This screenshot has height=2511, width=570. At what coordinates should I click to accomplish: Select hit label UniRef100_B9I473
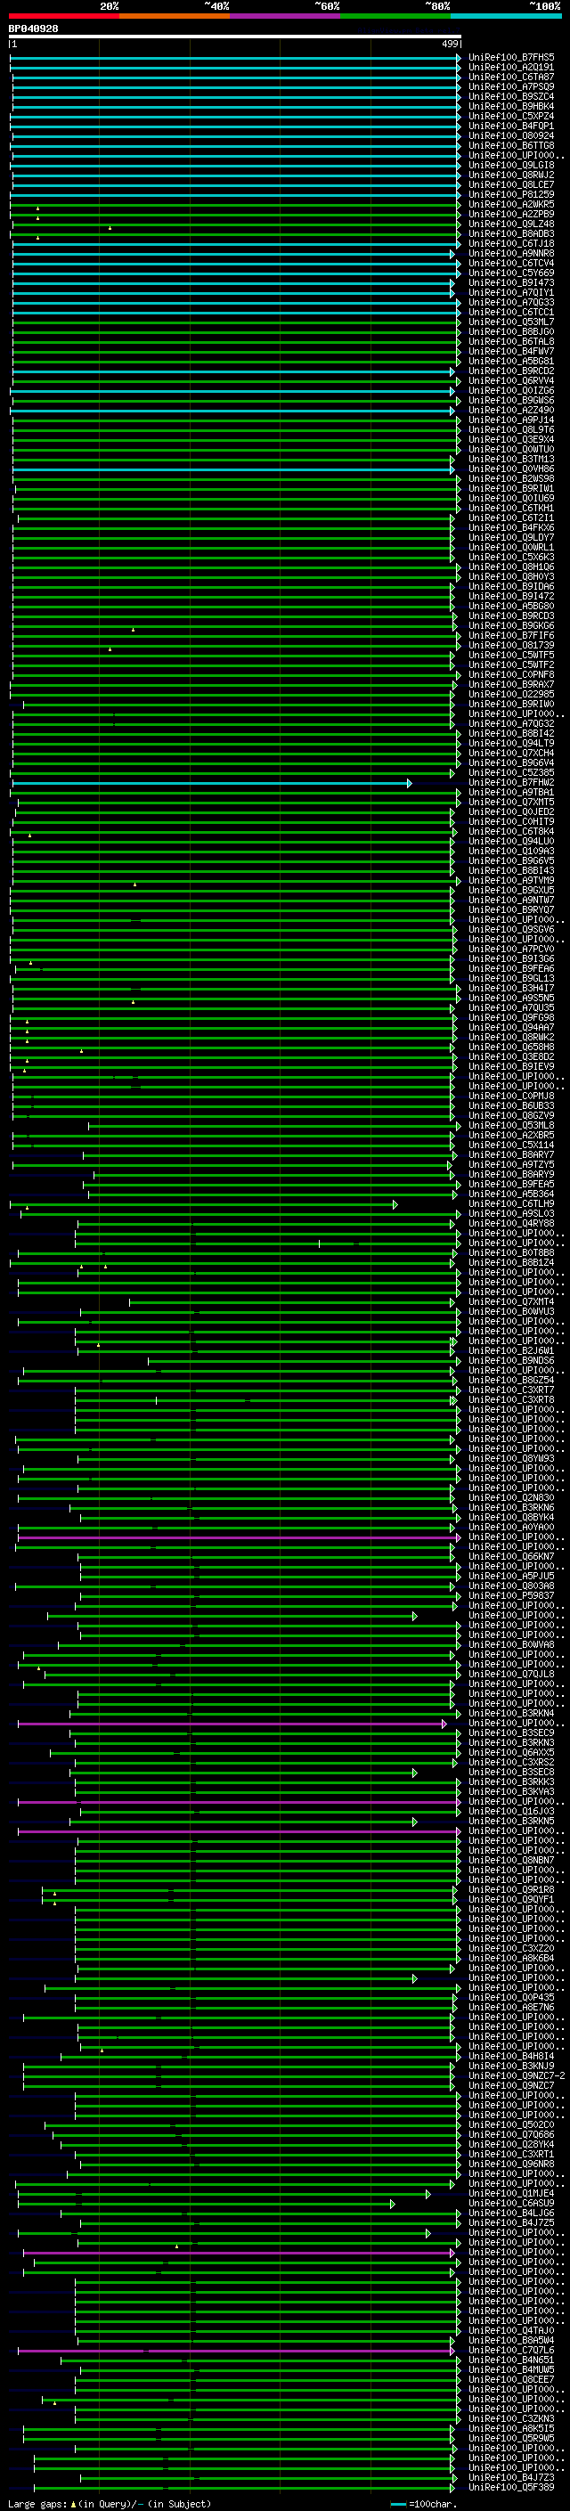(x=511, y=282)
